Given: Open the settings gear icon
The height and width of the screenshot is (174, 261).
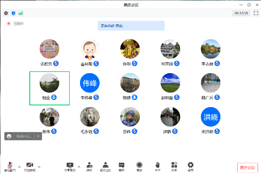Looking at the screenshot, I should pyautogui.click(x=191, y=165).
